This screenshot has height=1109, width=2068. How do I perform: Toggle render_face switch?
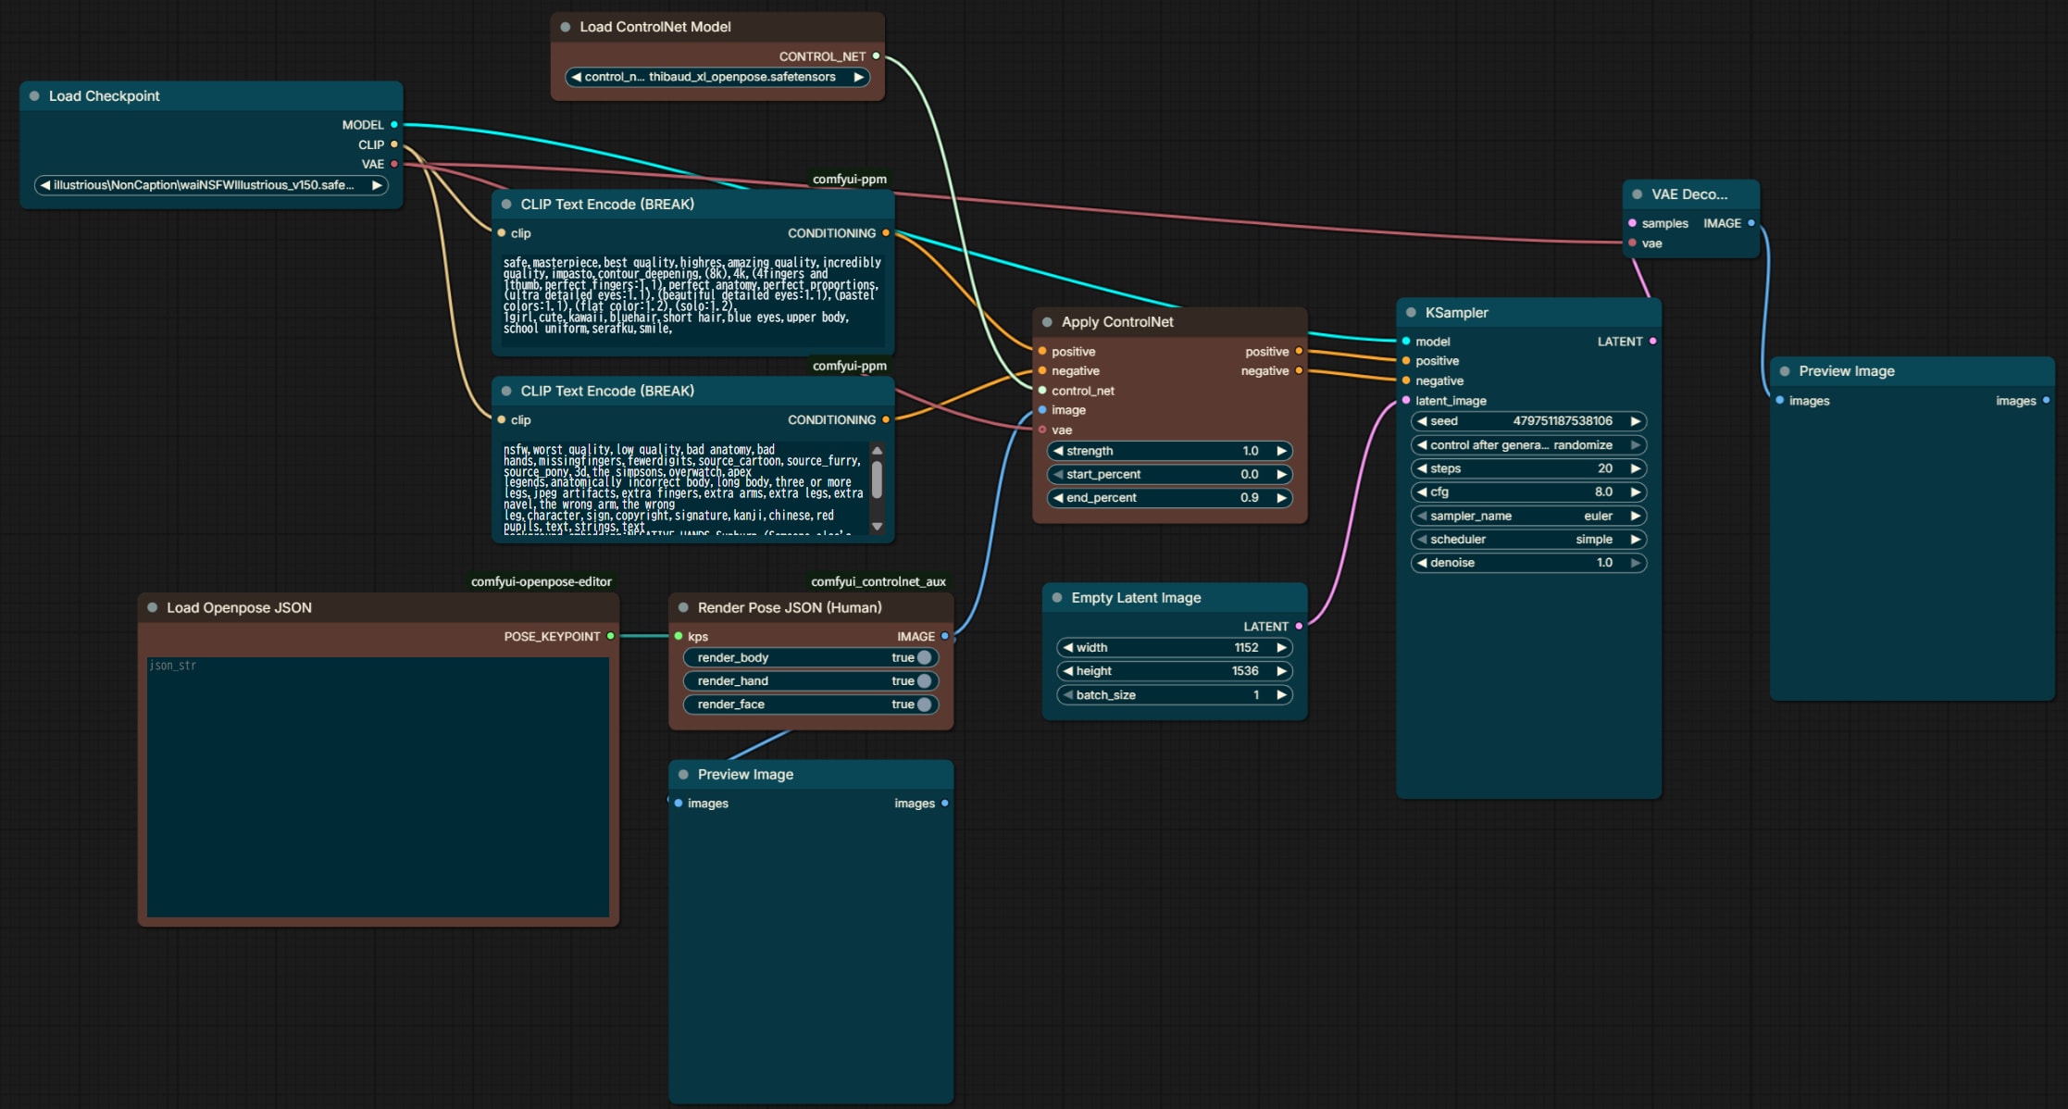coord(924,704)
